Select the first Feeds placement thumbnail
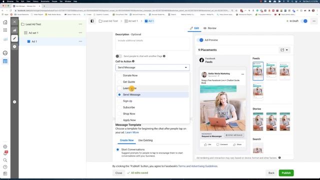The width and height of the screenshot is (320, 180). (258, 71)
